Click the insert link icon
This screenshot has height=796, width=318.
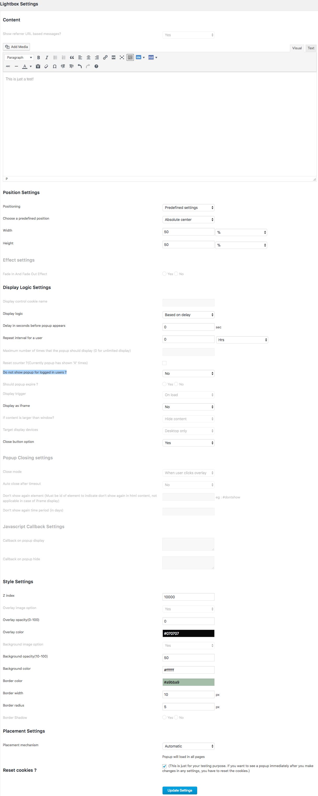(x=105, y=57)
